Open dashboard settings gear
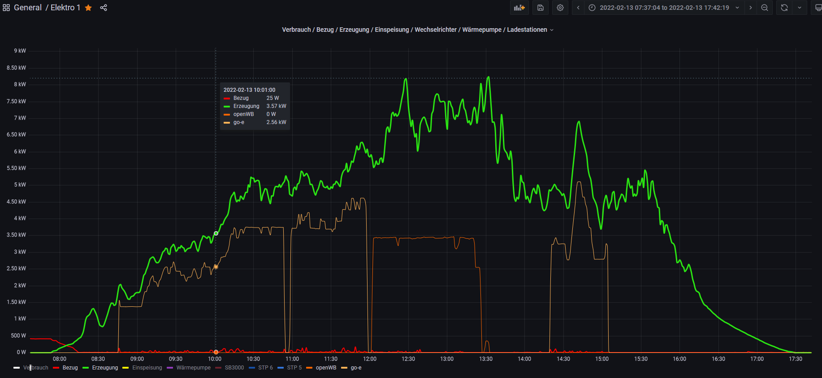Image resolution: width=822 pixels, height=378 pixels. coord(560,8)
